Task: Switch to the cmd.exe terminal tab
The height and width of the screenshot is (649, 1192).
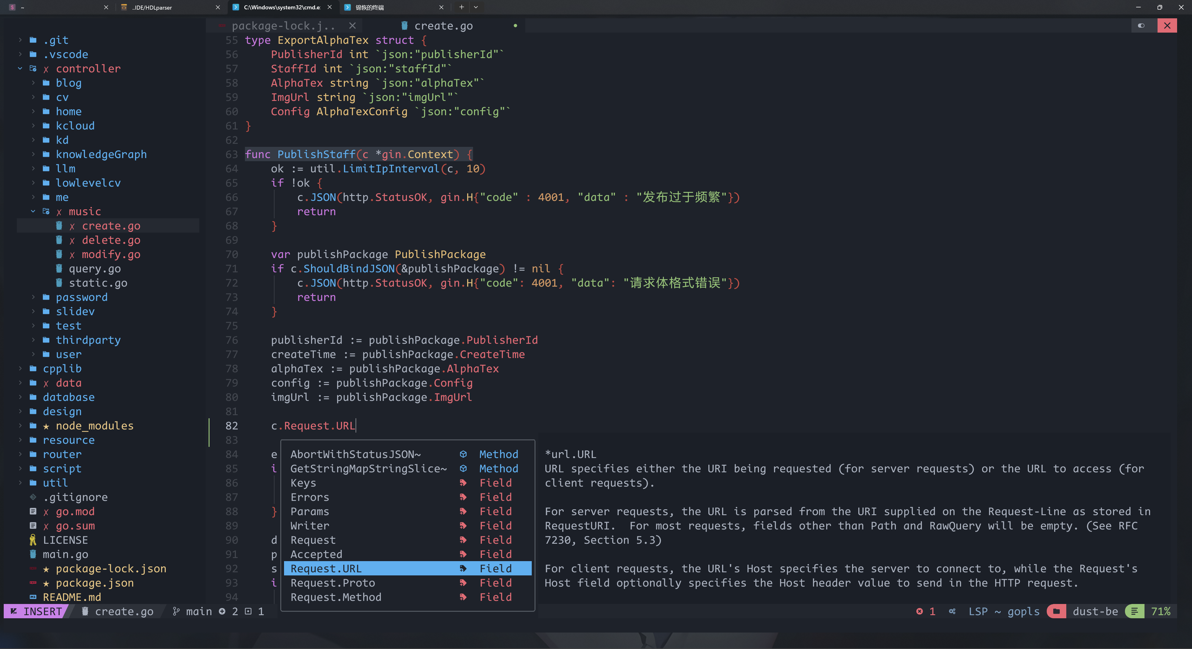Action: pyautogui.click(x=278, y=7)
